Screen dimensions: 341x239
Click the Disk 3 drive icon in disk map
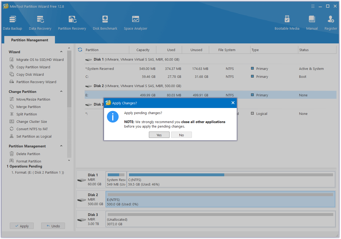pyautogui.click(x=82, y=220)
